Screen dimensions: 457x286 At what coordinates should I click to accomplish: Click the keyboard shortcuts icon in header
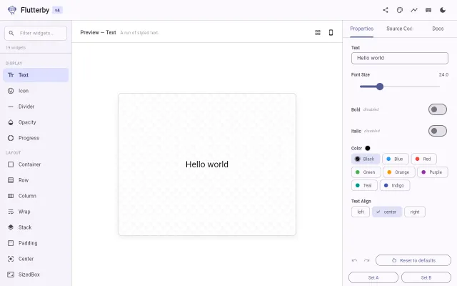pos(428,10)
